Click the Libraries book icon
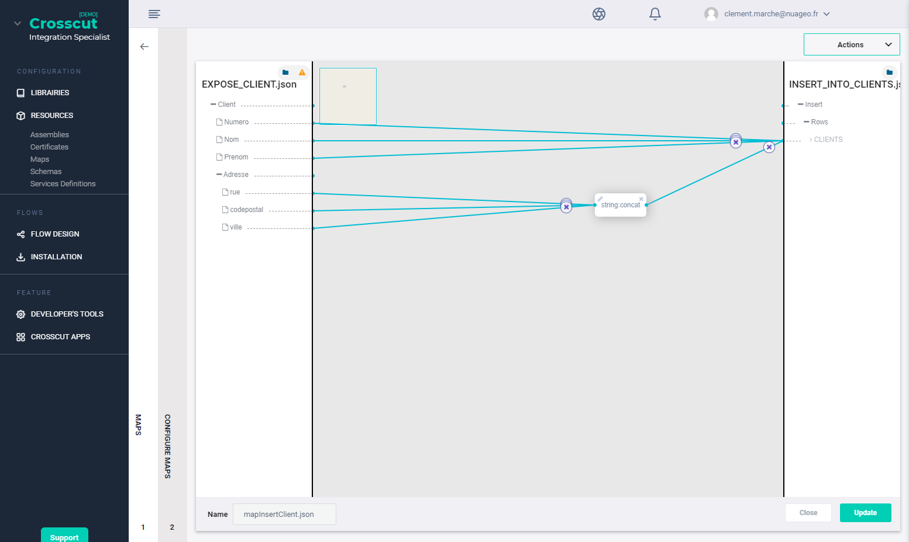This screenshot has height=542, width=909. [x=21, y=93]
